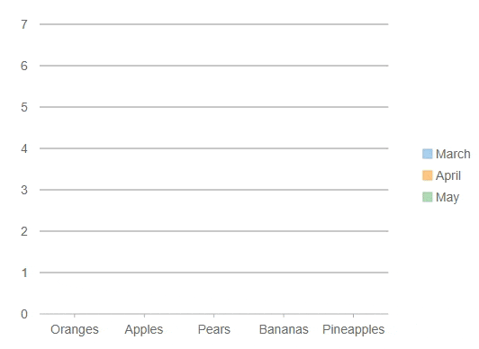Viewport: 479px width, 349px height.
Task: Click the y-axis value 3
Action: [x=24, y=191]
